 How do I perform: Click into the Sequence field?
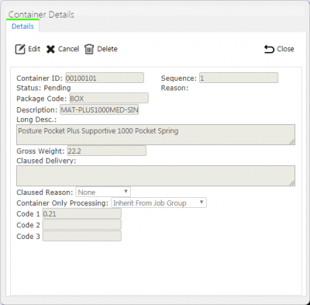click(x=239, y=78)
